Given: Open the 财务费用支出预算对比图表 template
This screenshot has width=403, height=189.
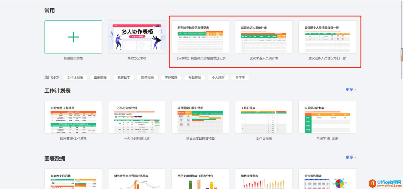Looking at the screenshot, I should tap(137, 179).
